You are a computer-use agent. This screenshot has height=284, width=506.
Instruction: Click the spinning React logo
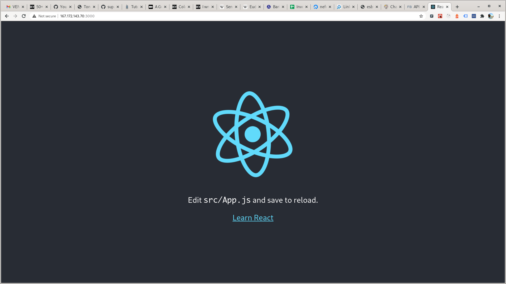[x=253, y=134]
